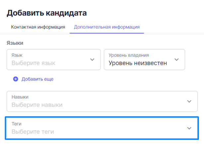Expand the Теги tags dropdown
204x144 pixels.
point(102,128)
